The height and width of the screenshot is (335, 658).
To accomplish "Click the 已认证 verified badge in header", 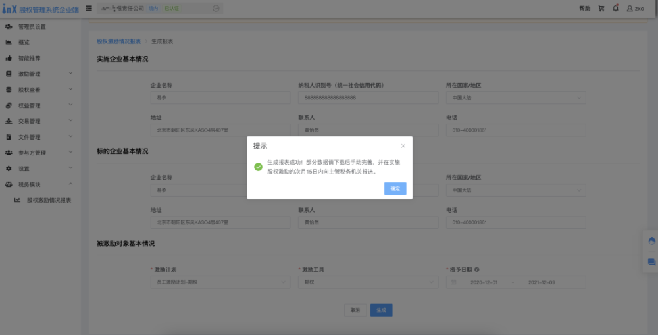I will [x=172, y=8].
